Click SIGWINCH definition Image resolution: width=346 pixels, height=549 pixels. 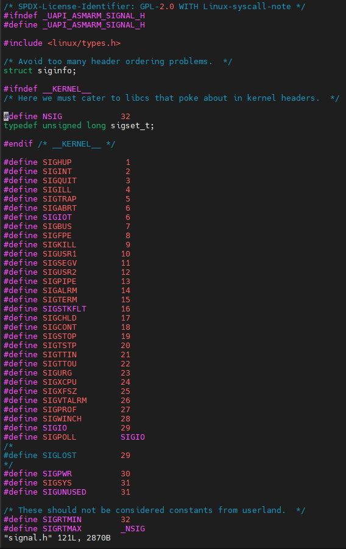(67, 418)
